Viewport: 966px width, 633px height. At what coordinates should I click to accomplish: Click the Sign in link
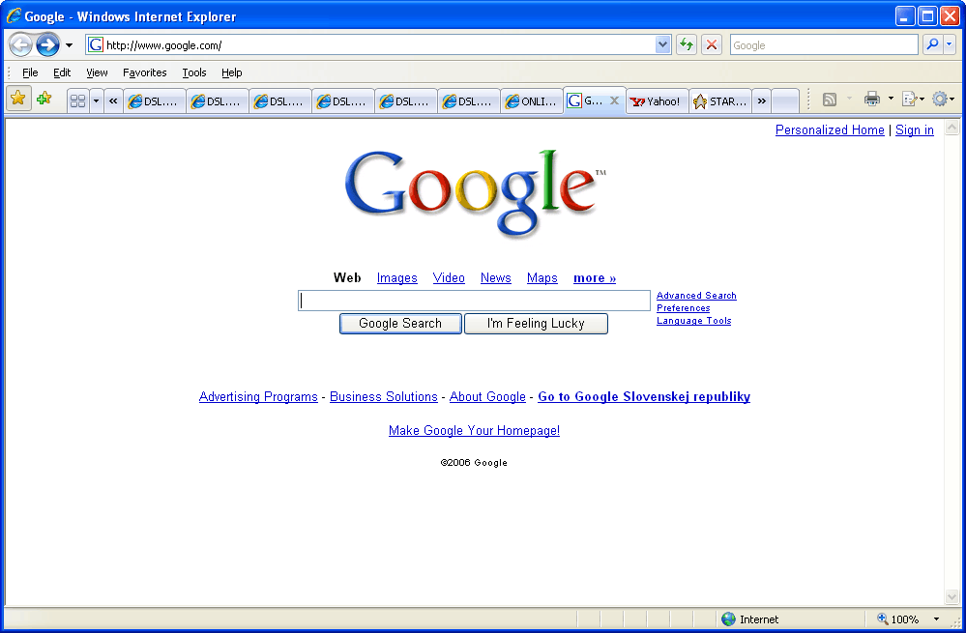coord(914,129)
